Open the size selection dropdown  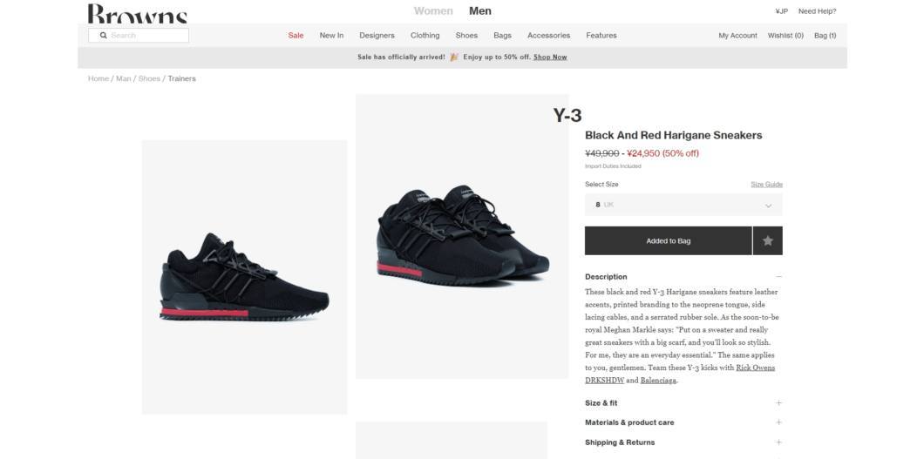click(x=683, y=205)
